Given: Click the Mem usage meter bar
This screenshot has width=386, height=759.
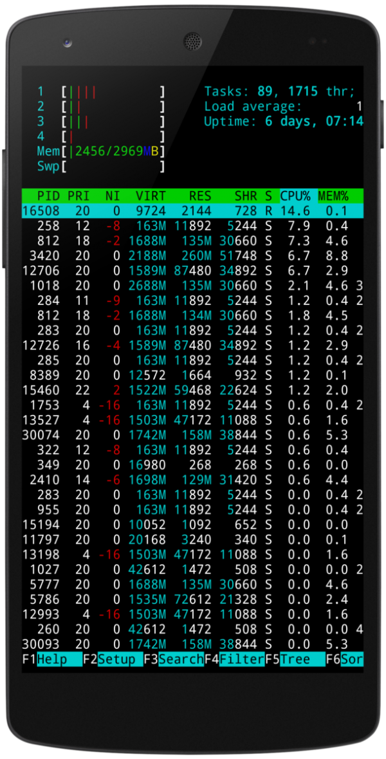Looking at the screenshot, I should [x=113, y=151].
